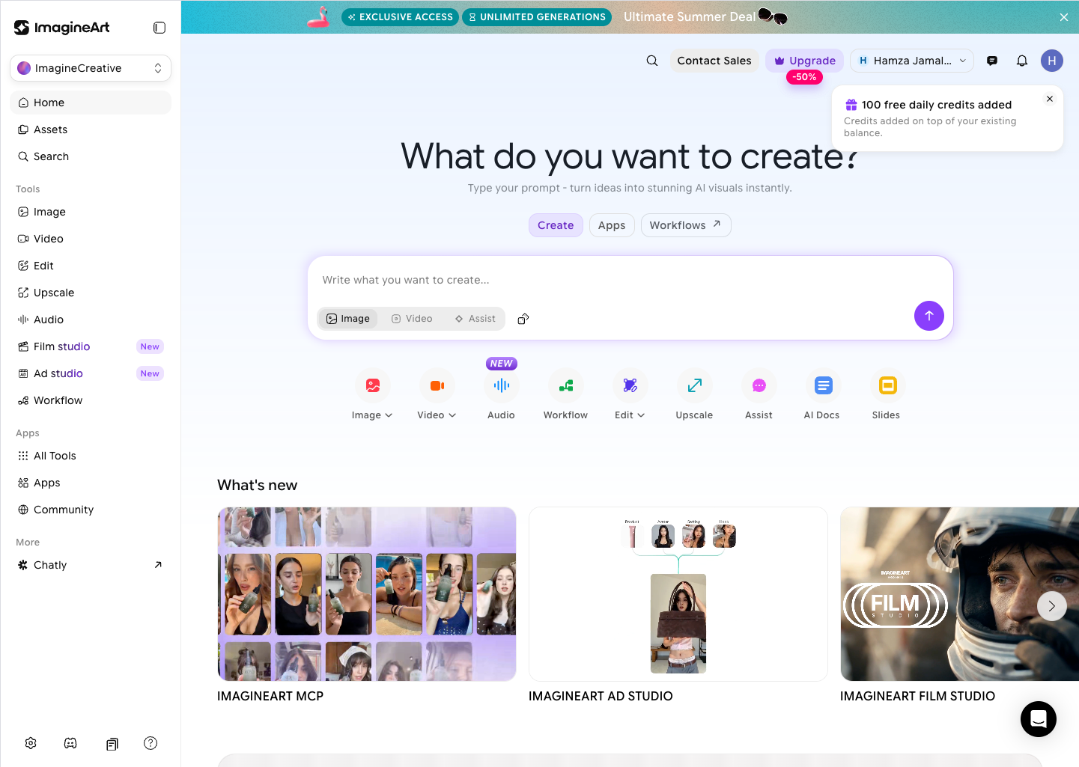Launch the Upscale shortcut icon
1079x767 pixels.
[695, 385]
